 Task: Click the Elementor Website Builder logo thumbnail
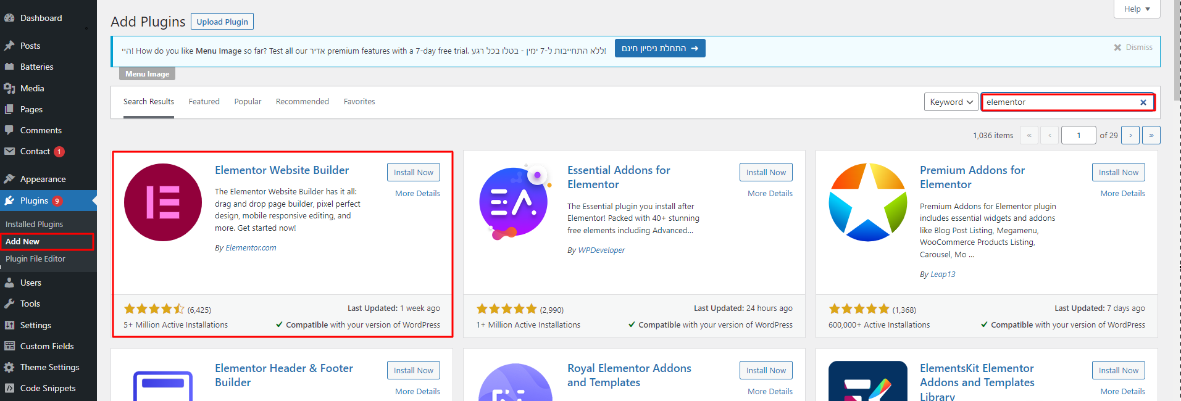click(x=163, y=202)
